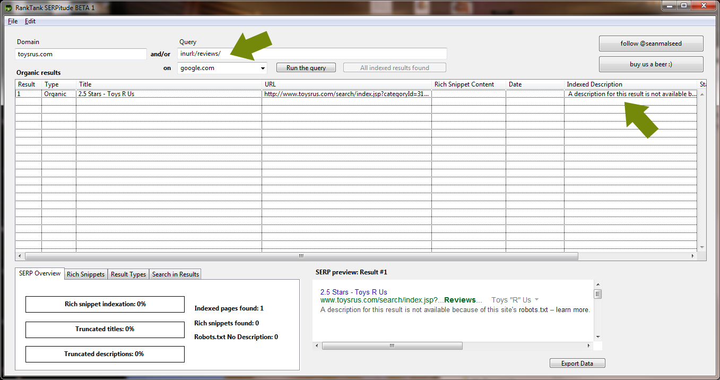Open the File menu
This screenshot has height=380, width=720.
click(x=13, y=21)
